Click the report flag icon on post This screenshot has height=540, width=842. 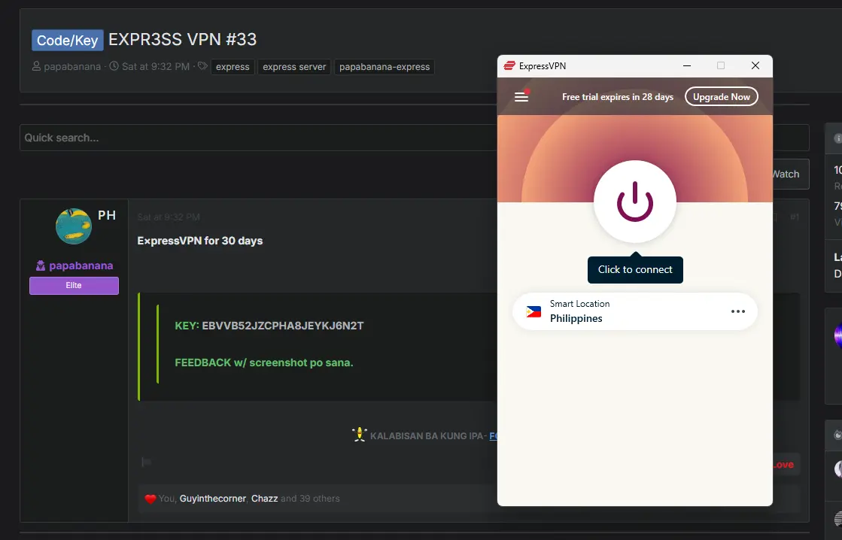[x=145, y=462]
